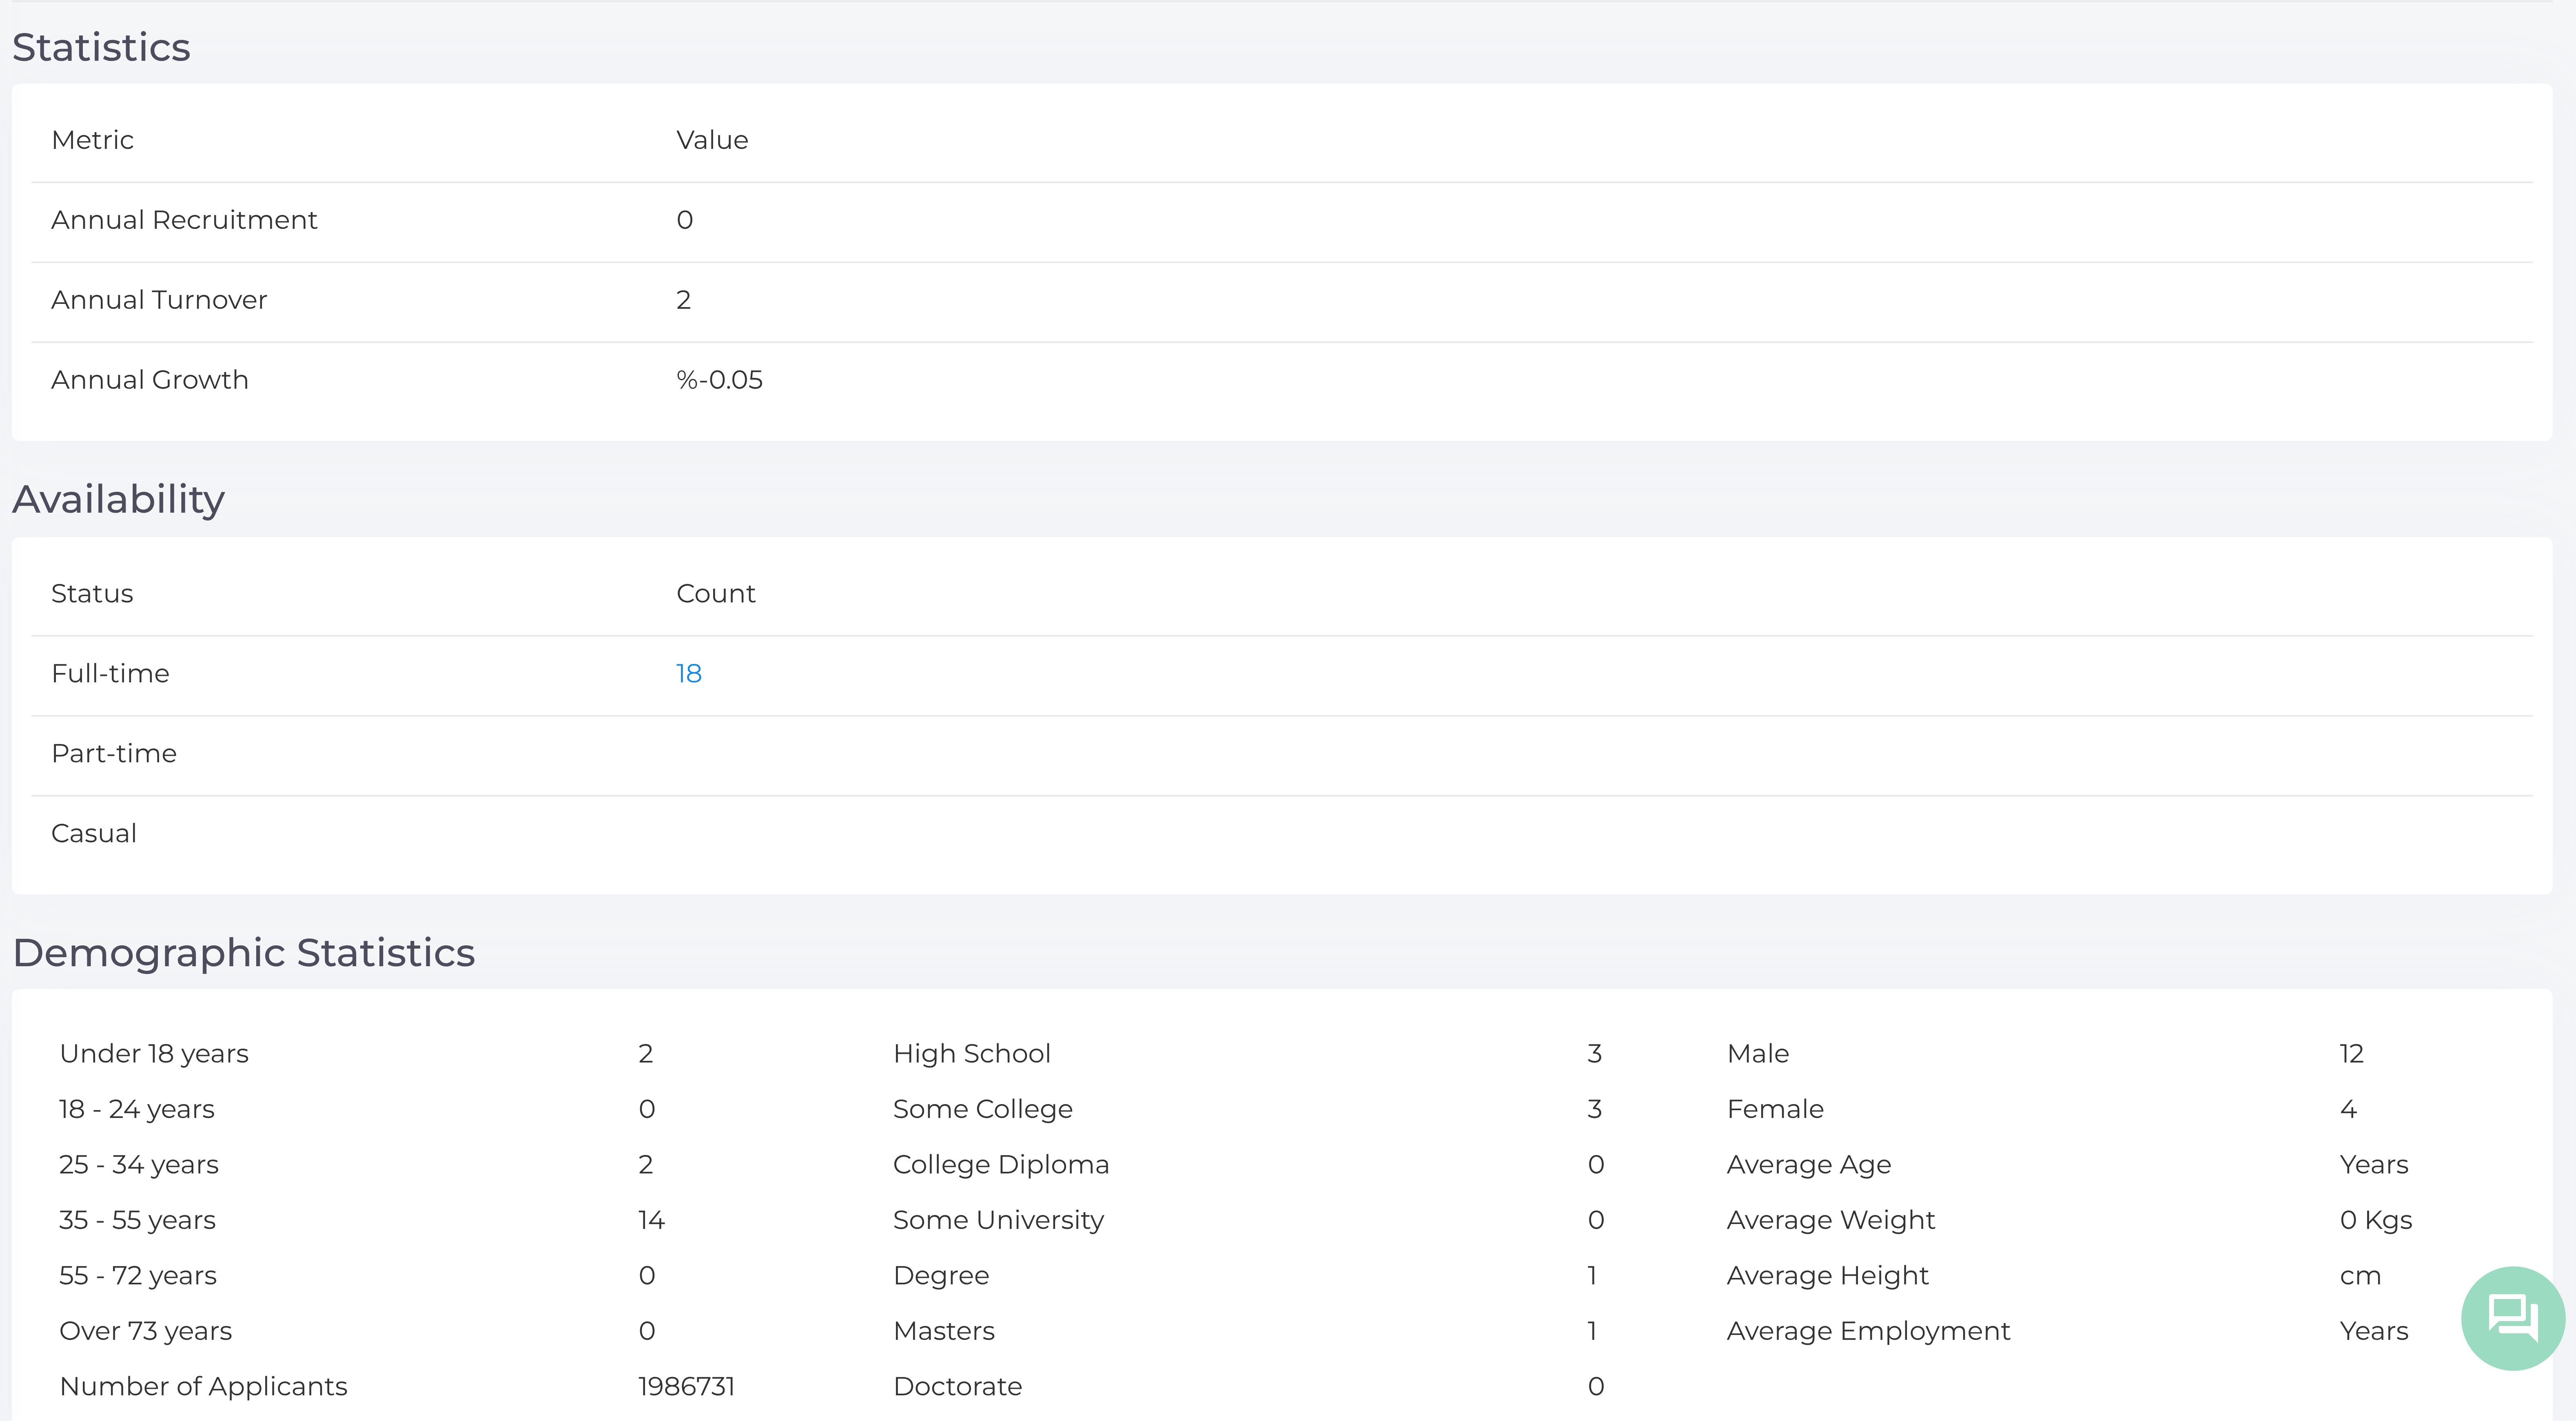Select the '18 - 24 years' label
The width and height of the screenshot is (2576, 1421).
click(137, 1109)
